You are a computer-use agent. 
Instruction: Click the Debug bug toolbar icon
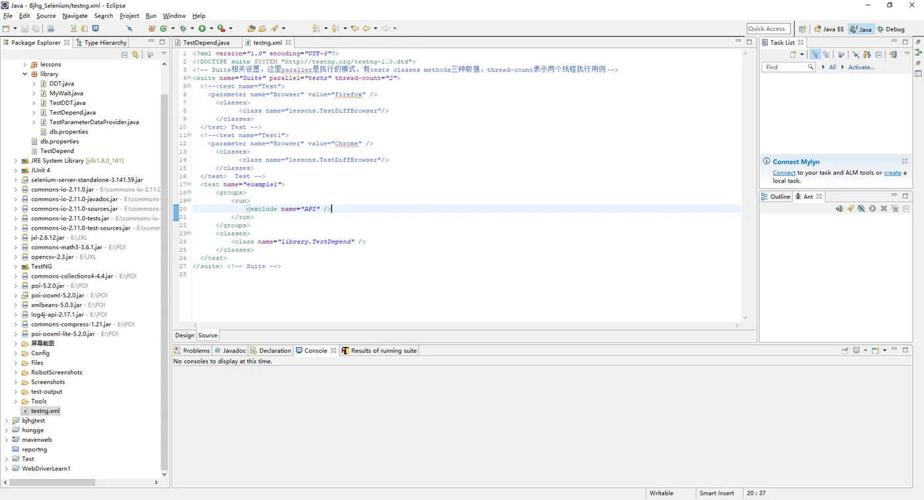[x=183, y=28]
